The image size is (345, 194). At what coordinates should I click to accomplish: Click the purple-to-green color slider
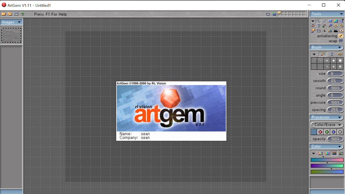327,166
